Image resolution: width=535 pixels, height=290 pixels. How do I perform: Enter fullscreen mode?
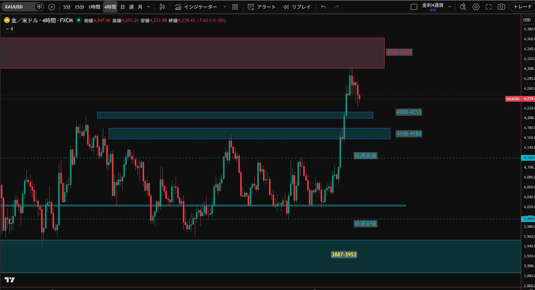489,7
